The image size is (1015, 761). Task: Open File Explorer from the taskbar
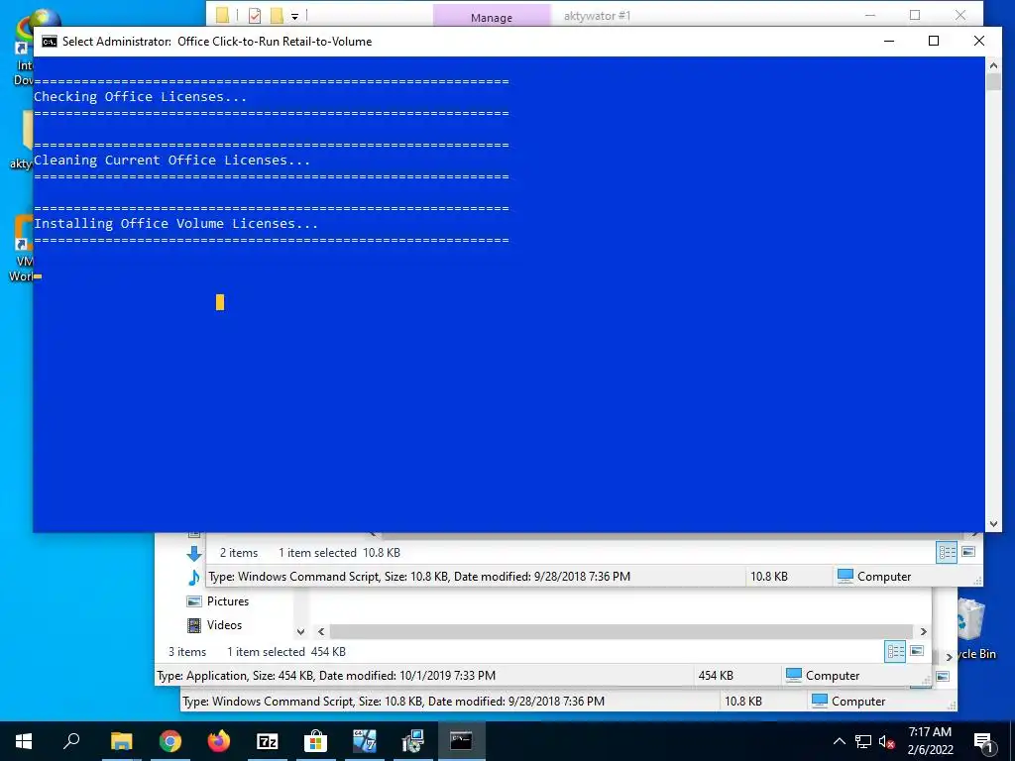point(121,741)
